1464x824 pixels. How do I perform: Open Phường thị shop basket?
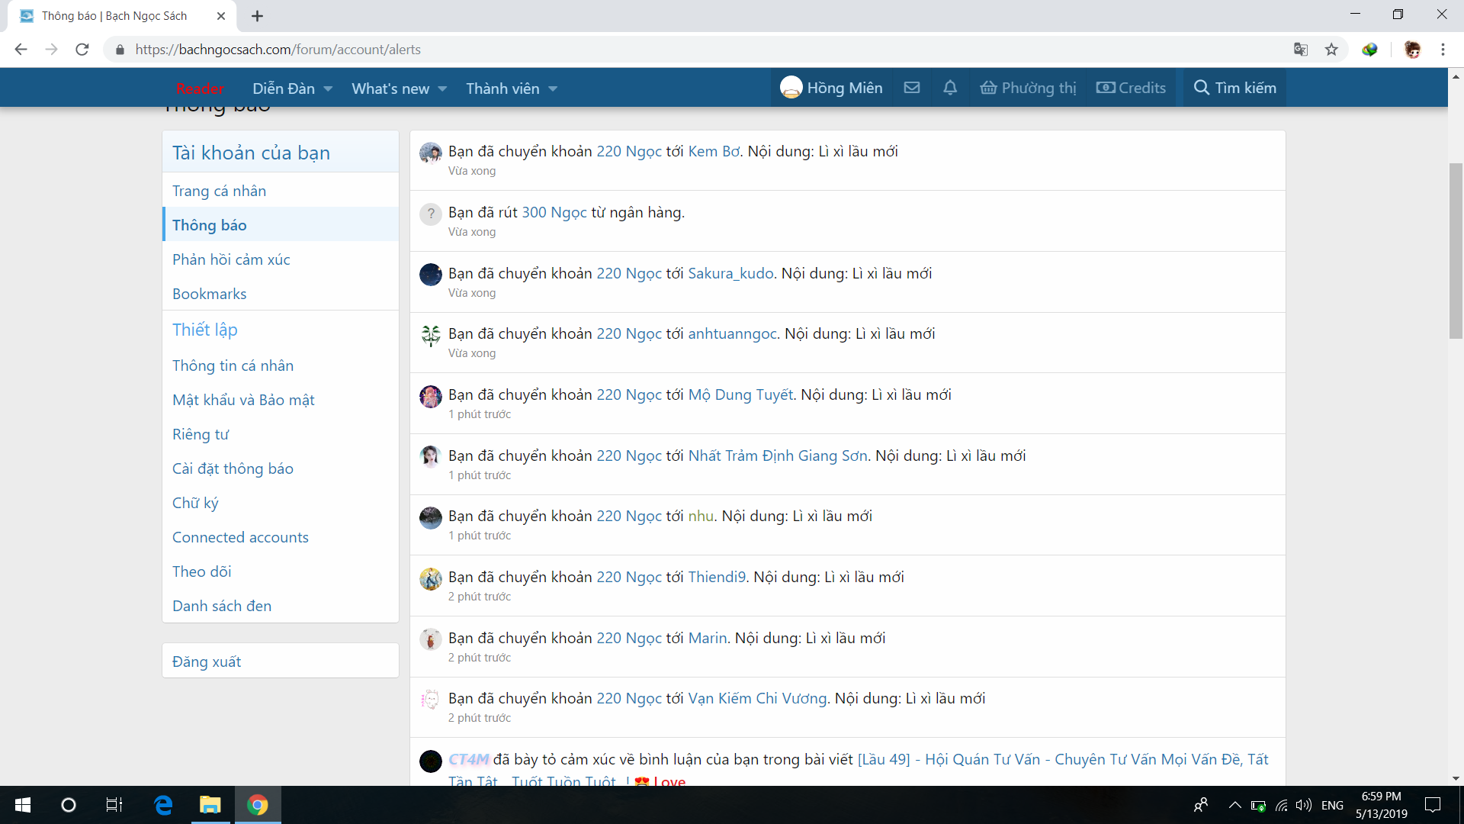click(x=1028, y=88)
